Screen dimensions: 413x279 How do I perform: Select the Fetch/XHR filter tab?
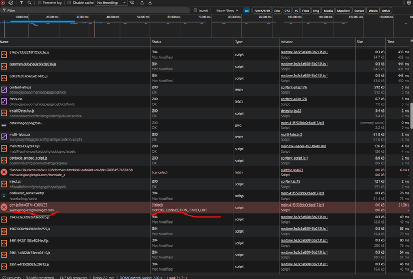262,10
